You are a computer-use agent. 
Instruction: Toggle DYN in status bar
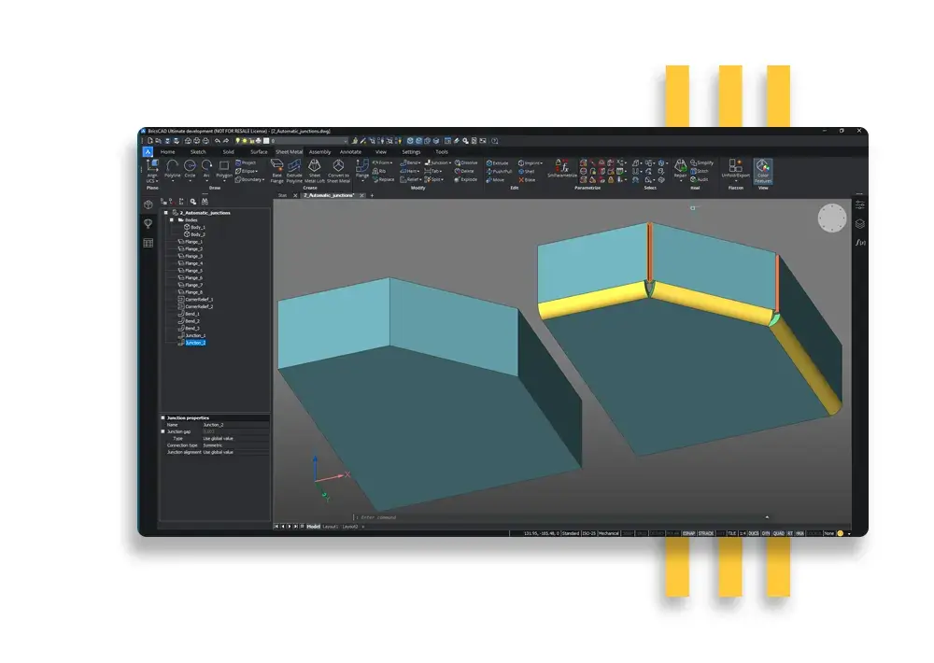[766, 533]
